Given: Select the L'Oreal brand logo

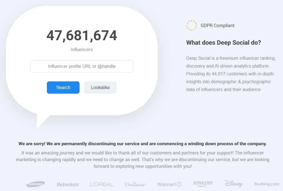Looking at the screenshot, I should [x=102, y=184].
